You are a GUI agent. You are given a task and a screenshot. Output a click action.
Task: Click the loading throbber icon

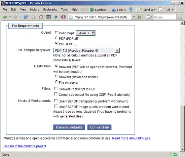pos(83,10)
